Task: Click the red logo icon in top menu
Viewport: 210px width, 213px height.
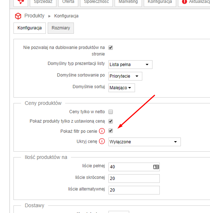Action: tap(21, 2)
